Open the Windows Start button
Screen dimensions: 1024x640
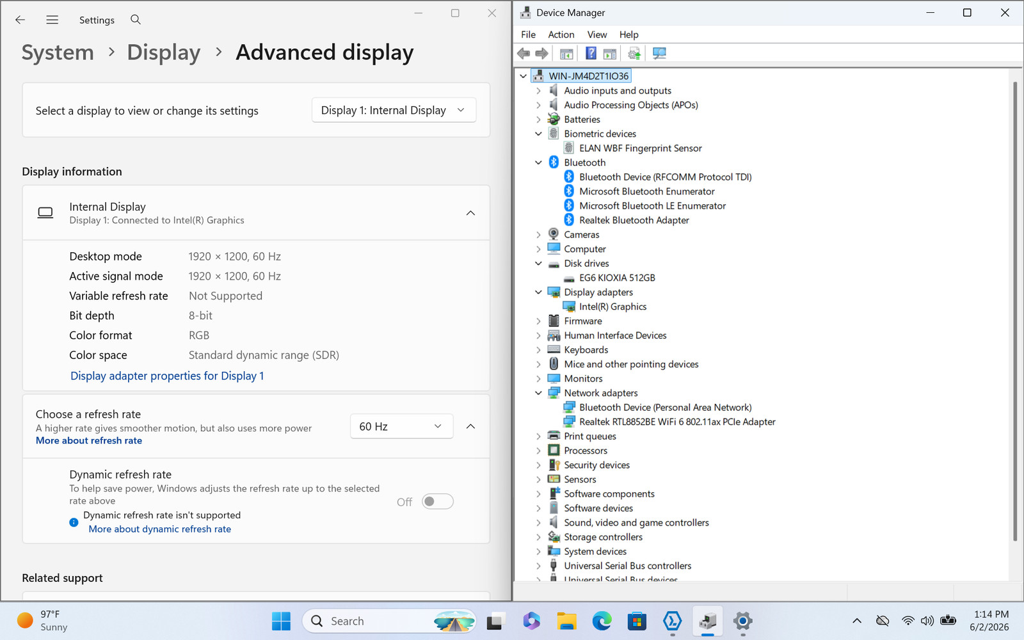tap(281, 621)
